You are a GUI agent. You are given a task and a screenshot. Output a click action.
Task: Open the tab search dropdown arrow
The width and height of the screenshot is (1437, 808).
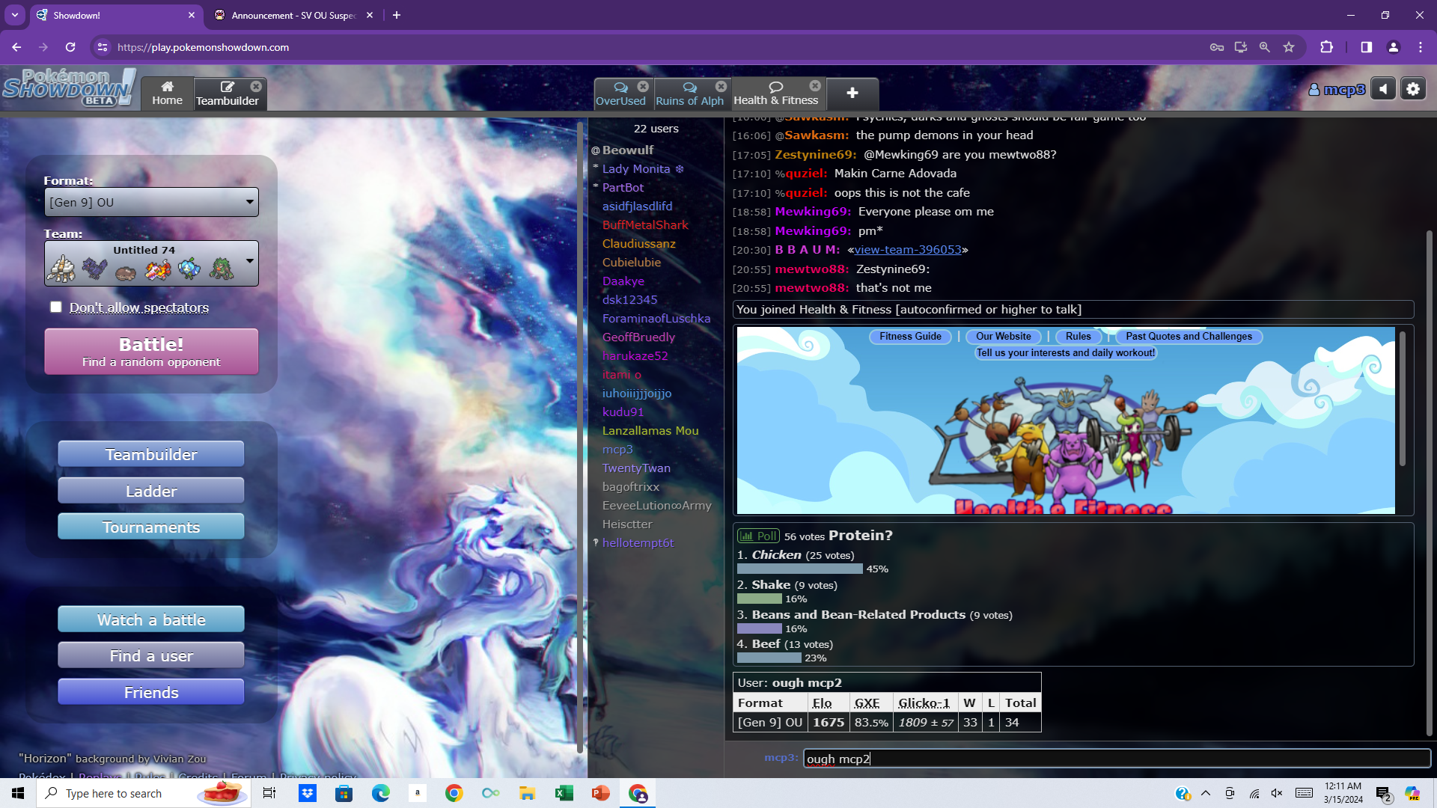click(x=15, y=15)
